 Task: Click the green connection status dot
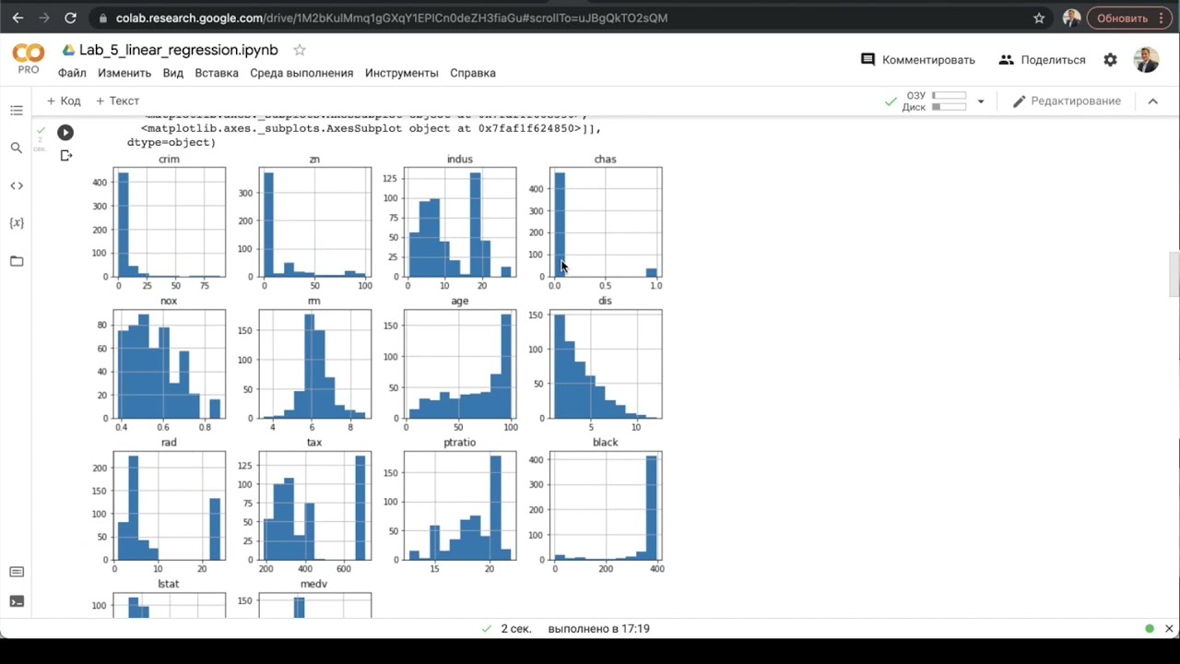pos(1149,629)
